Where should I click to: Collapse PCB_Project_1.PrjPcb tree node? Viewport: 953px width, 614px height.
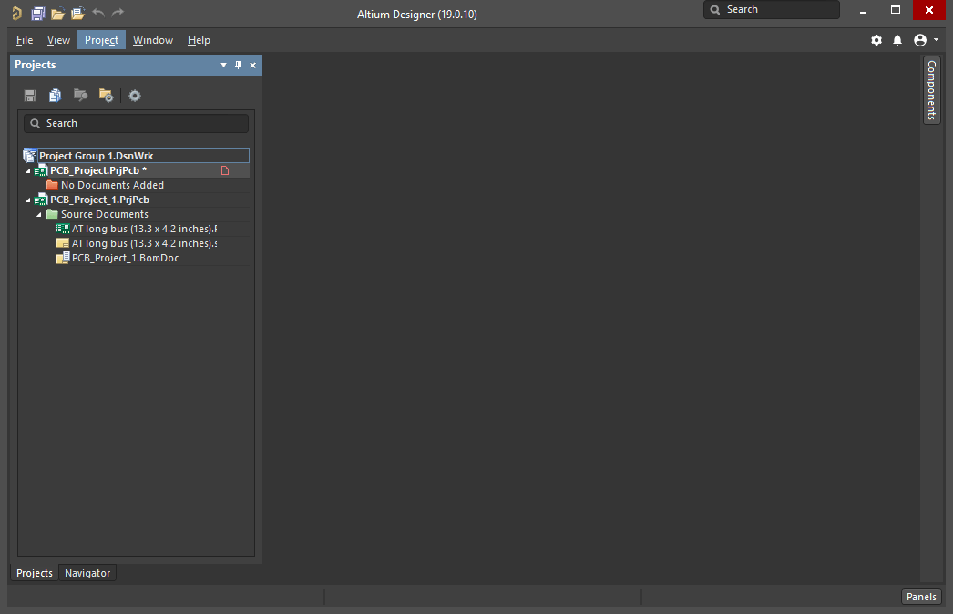[28, 200]
